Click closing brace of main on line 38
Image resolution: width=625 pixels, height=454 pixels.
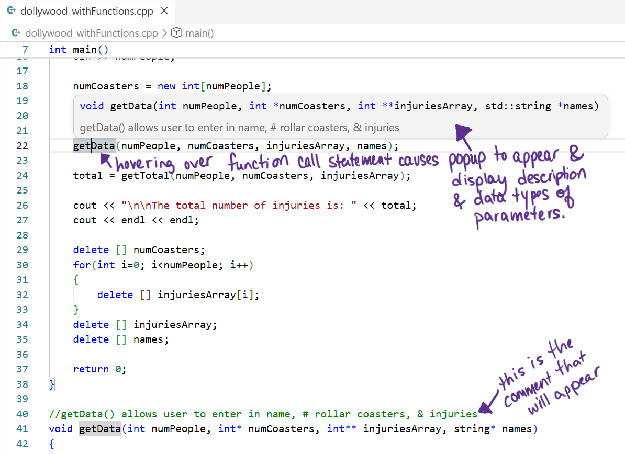coord(51,384)
